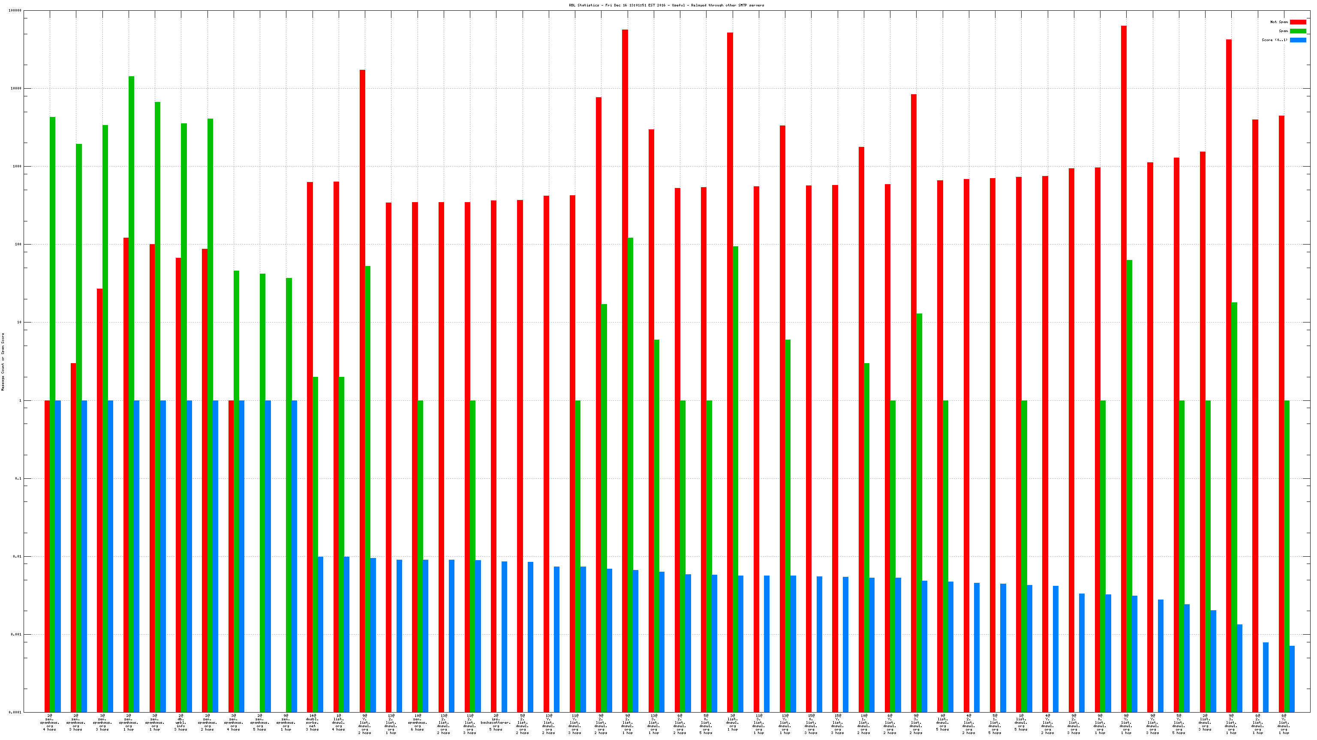Click the 0.0001 tick label on y-axis

point(15,713)
